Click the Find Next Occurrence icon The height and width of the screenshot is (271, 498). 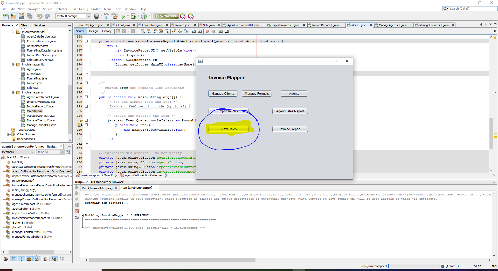coord(155,31)
